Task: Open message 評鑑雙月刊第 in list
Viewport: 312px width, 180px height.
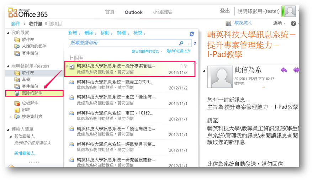Action: (x=131, y=147)
